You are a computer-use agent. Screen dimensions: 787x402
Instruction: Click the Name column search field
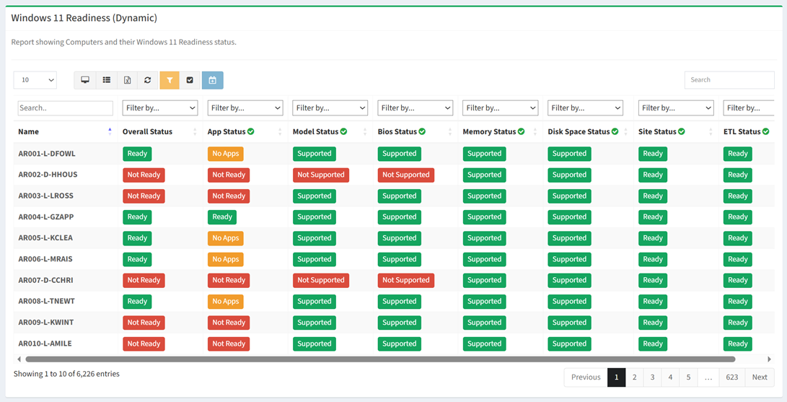[65, 108]
